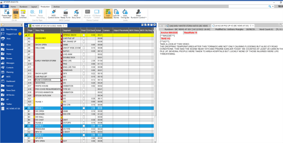
Task: Click the Pause Recording icon
Action: coord(41,14)
